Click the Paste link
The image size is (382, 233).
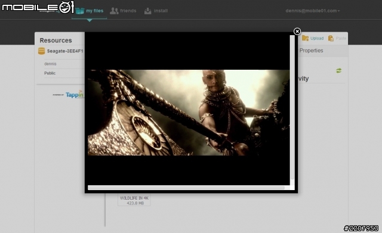[341, 38]
